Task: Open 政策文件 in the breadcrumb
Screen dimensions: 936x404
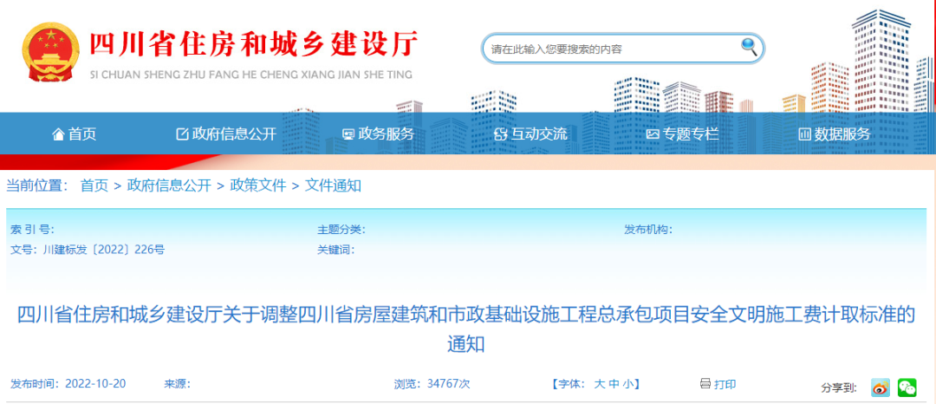Action: tap(257, 185)
